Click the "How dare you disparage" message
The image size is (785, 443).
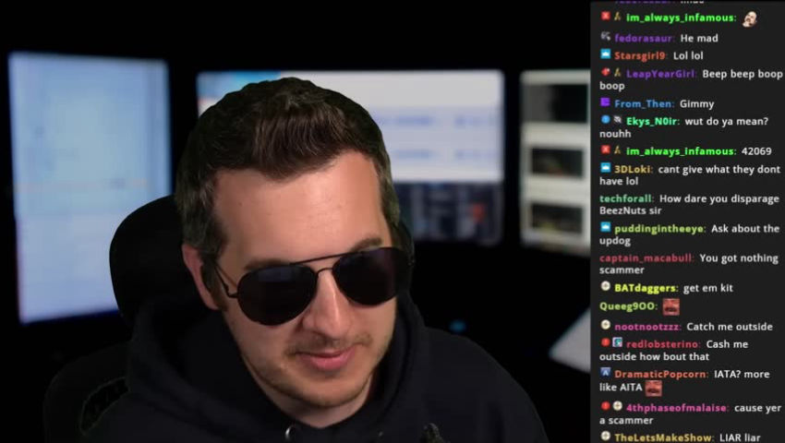(x=719, y=198)
